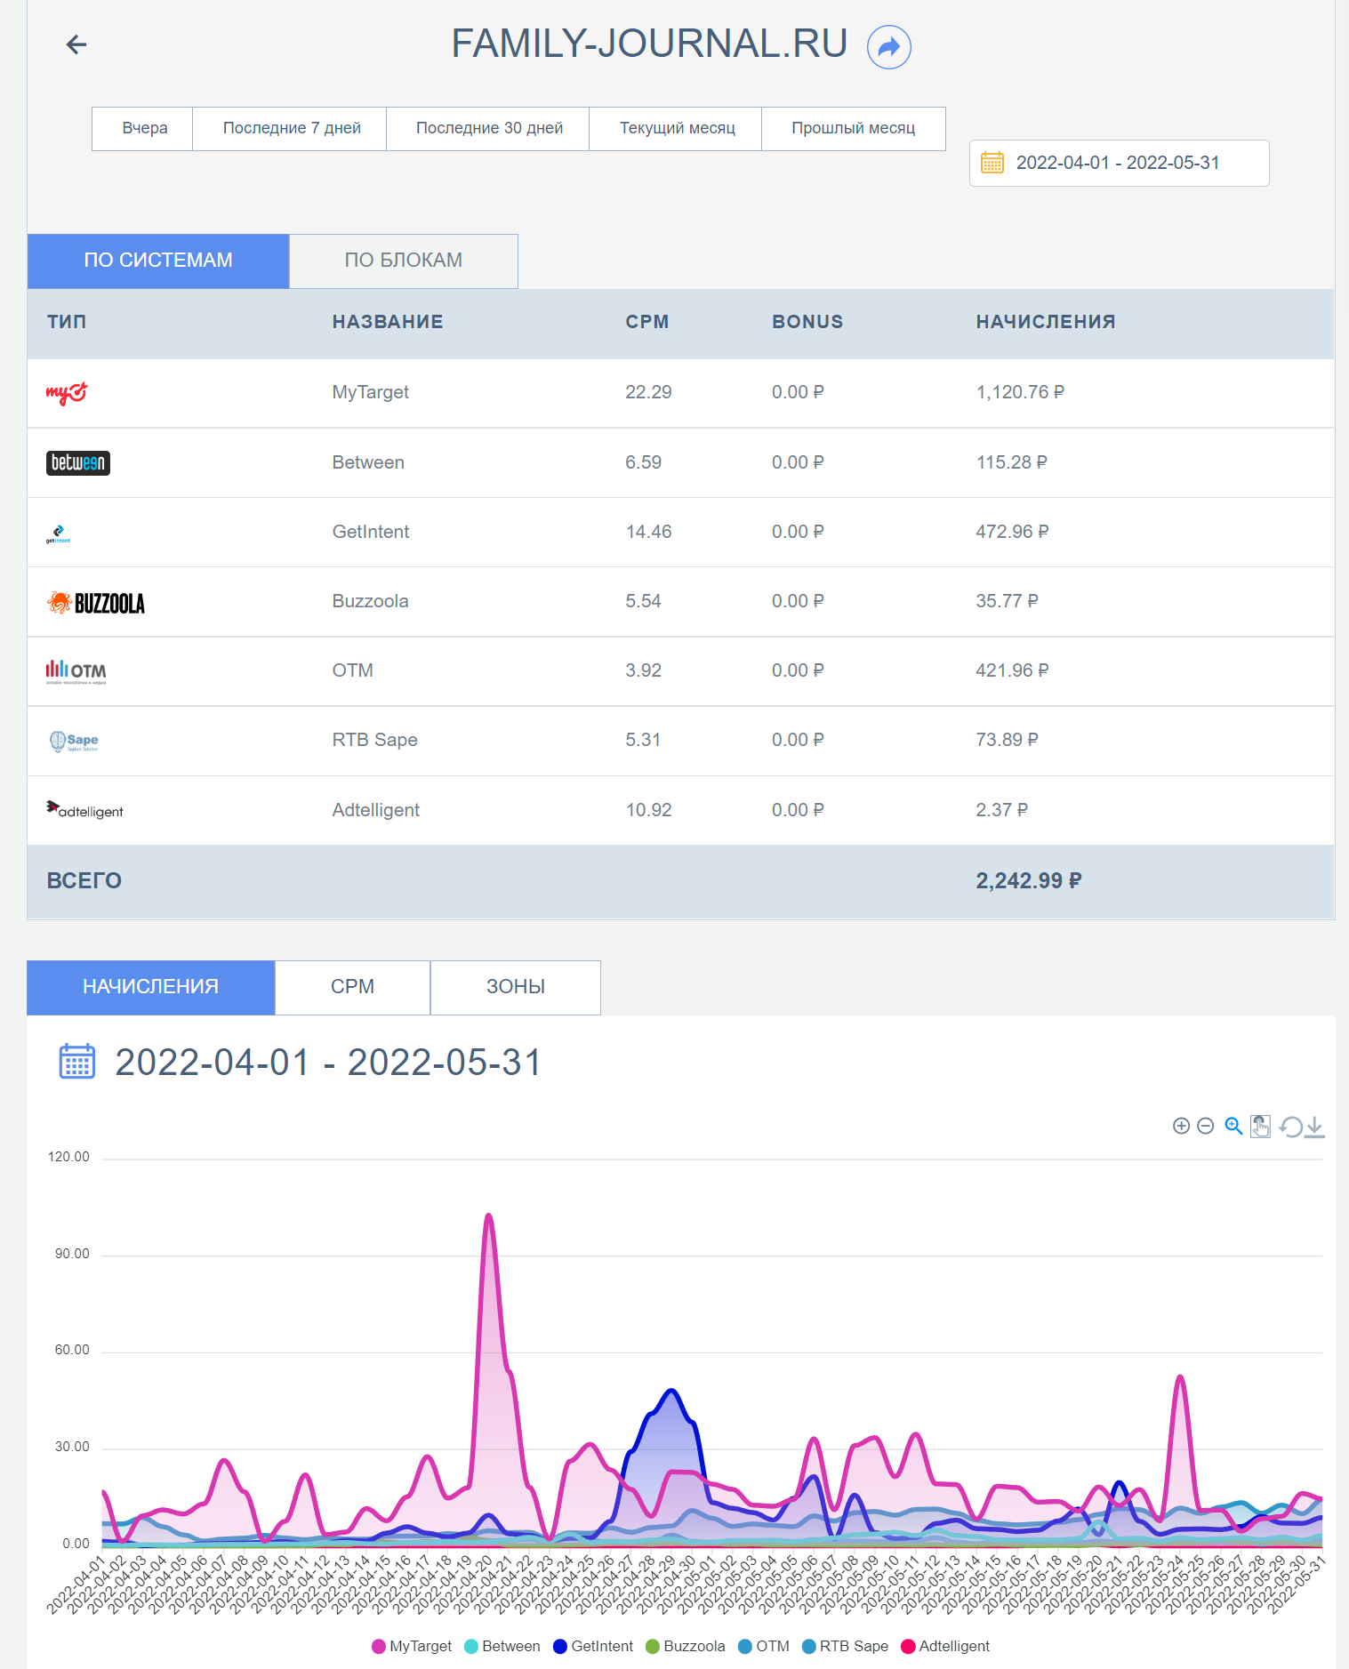
Task: Click the Adtelligent name cell
Action: (376, 810)
